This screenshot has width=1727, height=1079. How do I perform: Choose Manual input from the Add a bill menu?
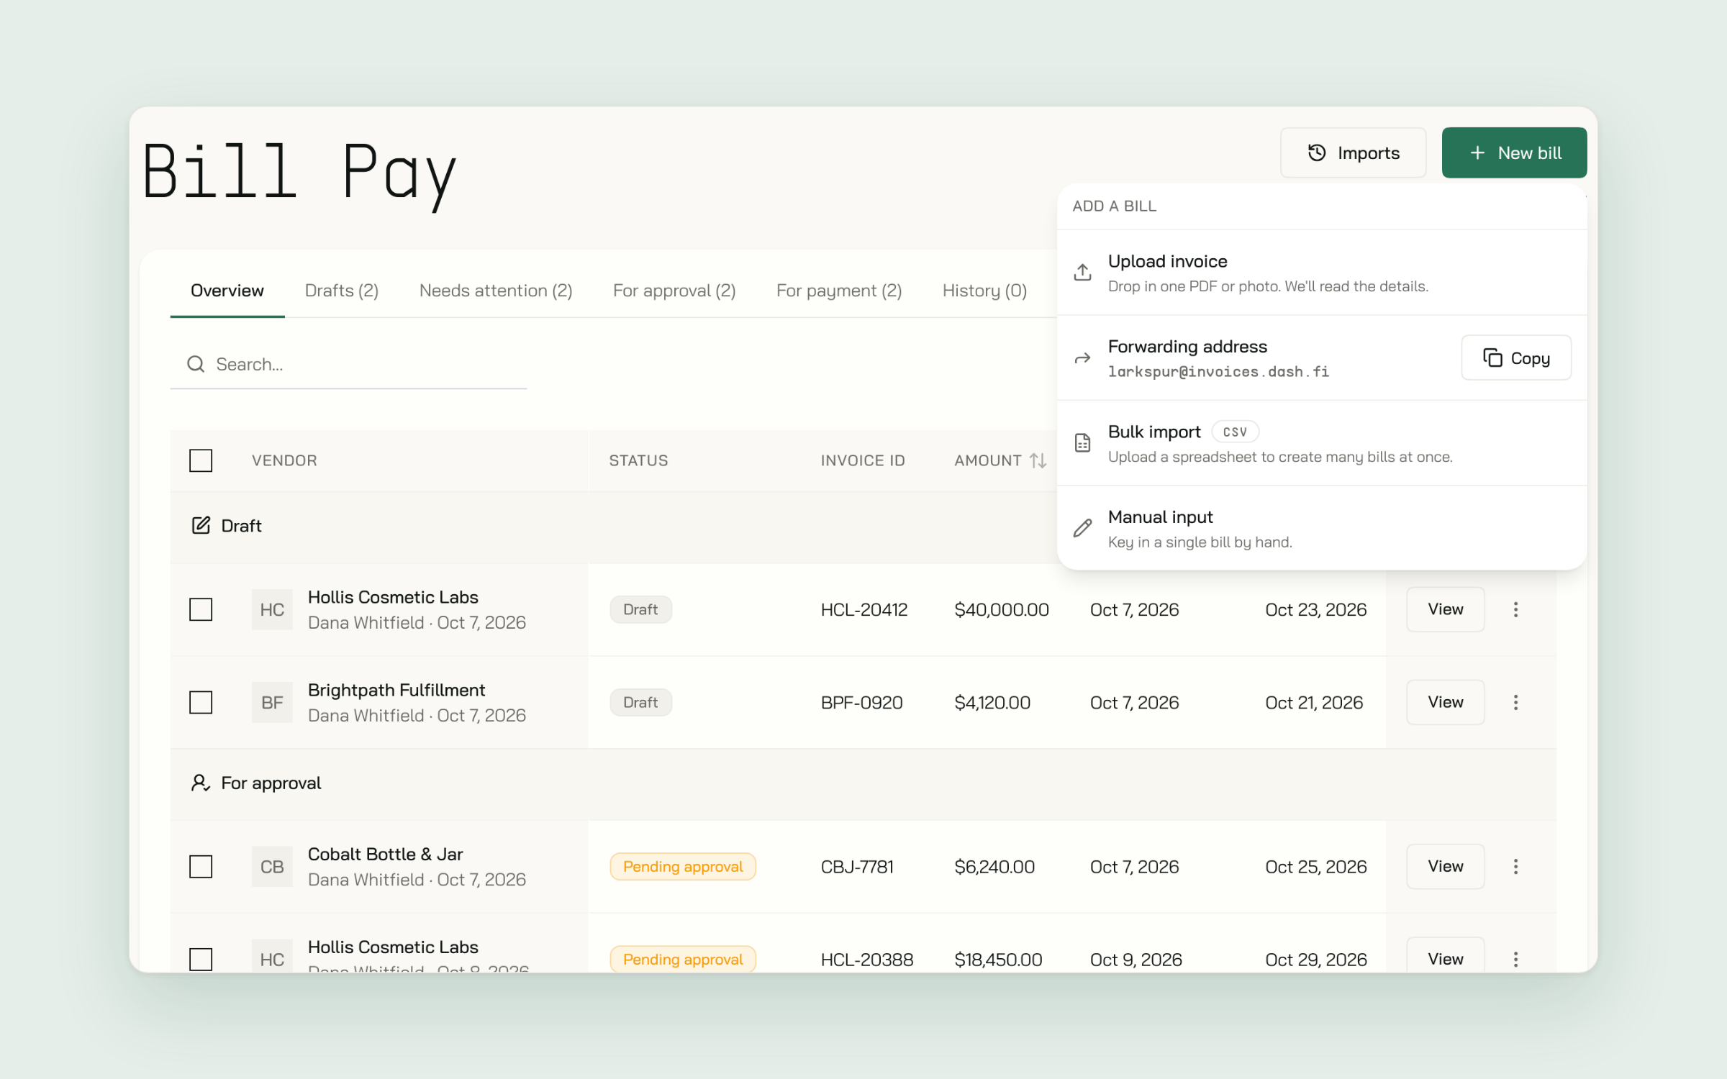coord(1322,528)
